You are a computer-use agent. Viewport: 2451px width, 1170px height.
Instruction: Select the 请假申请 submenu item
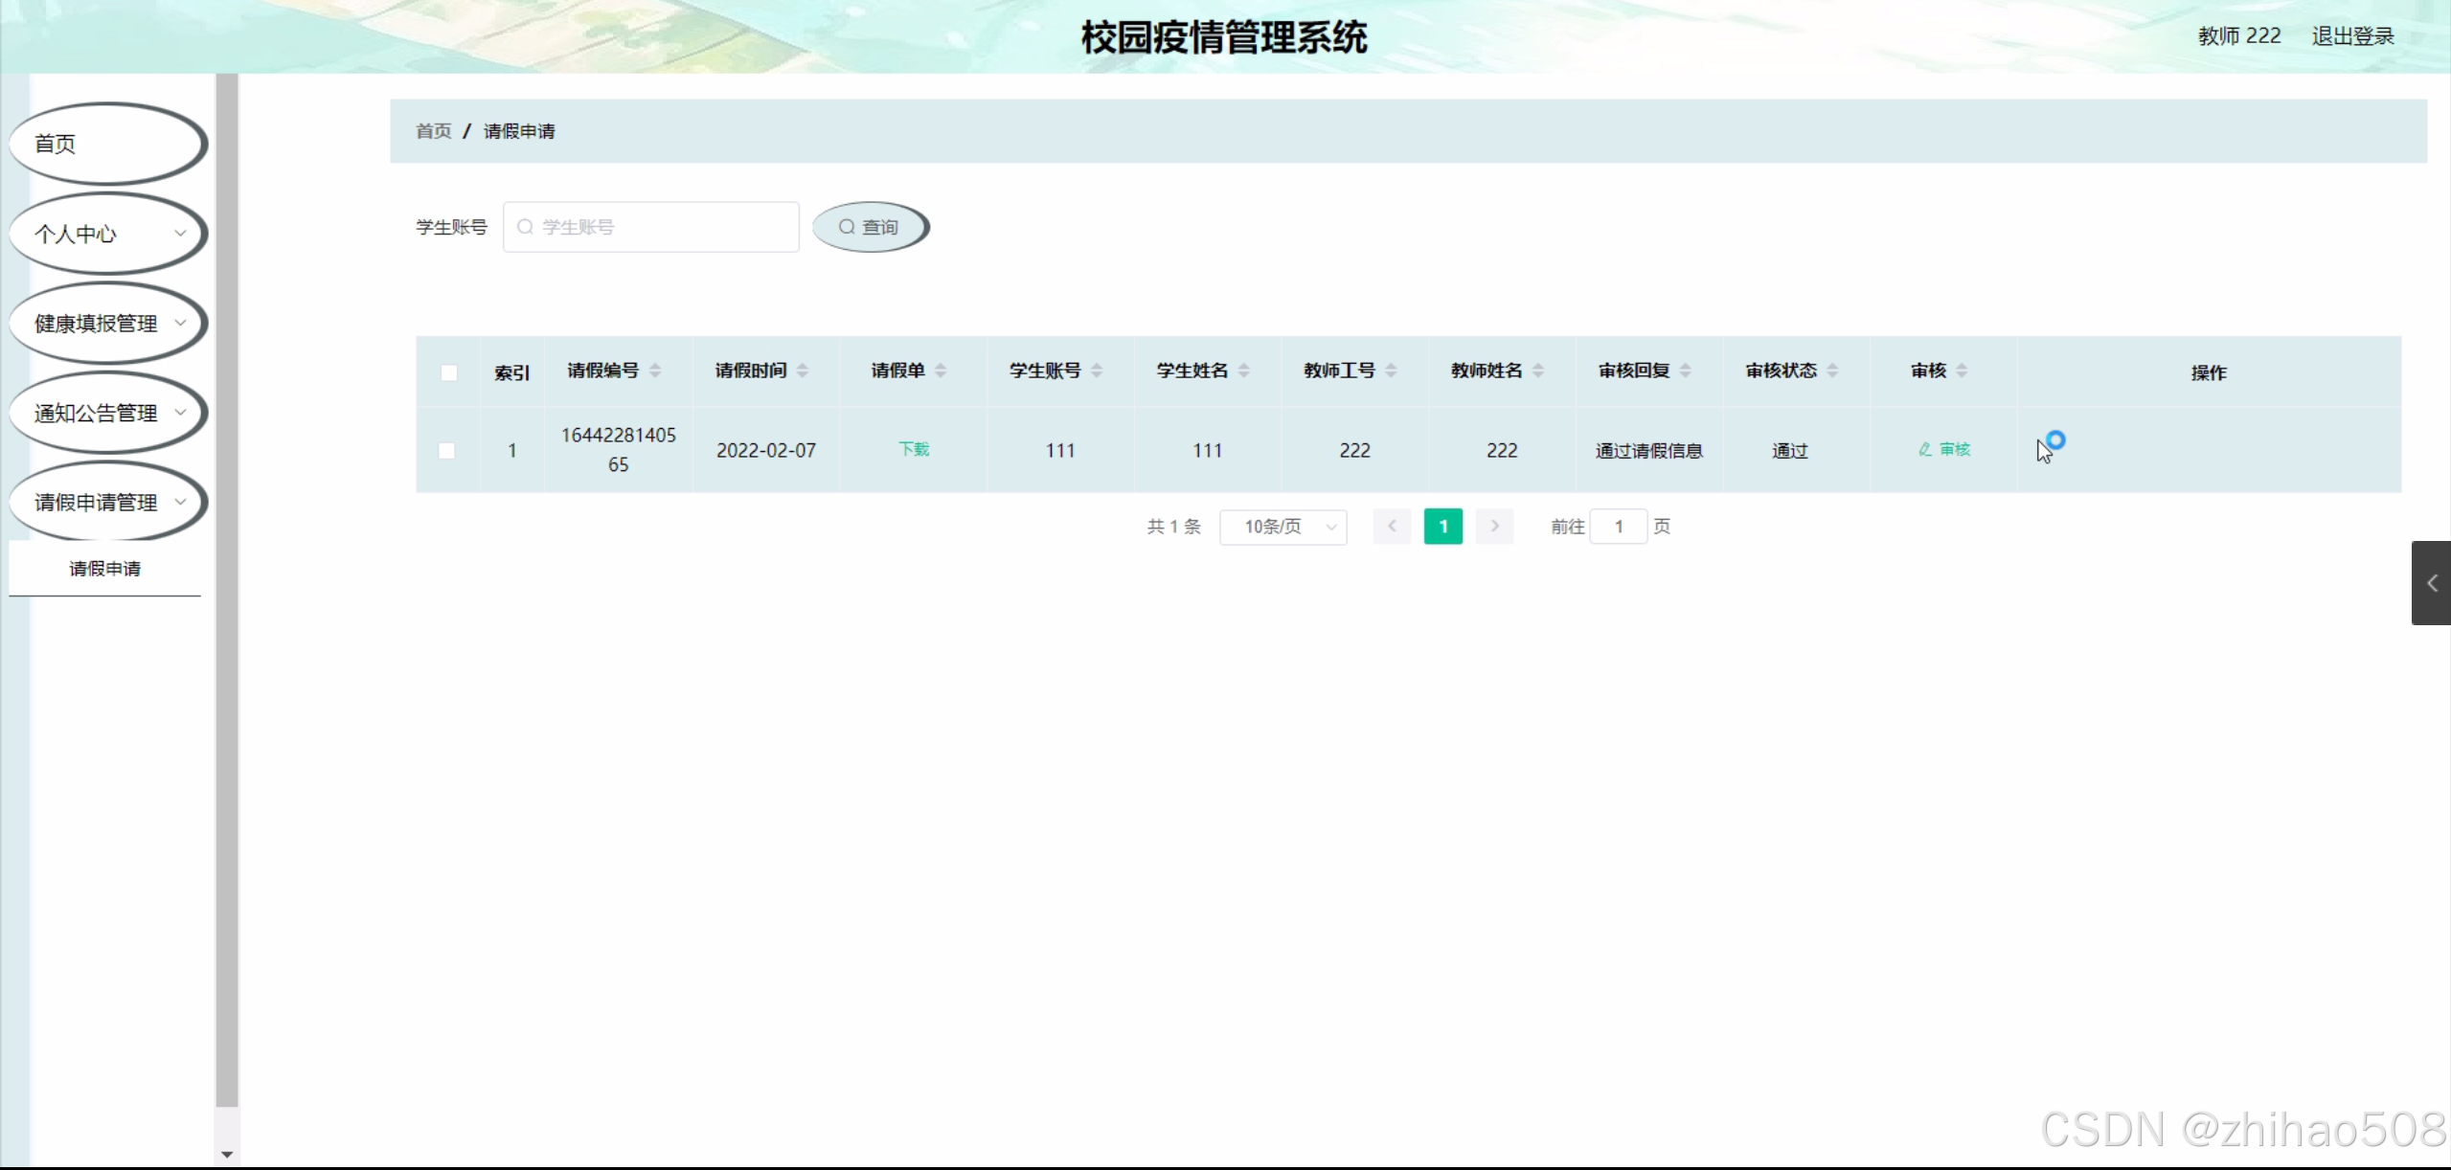pyautogui.click(x=104, y=569)
